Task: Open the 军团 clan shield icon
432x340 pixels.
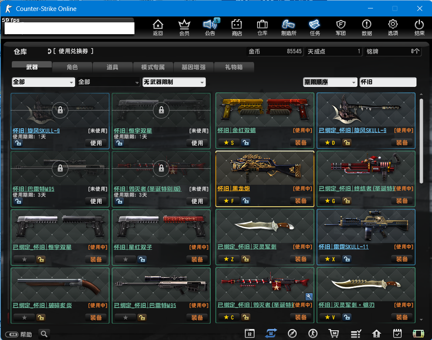Action: coord(341,27)
